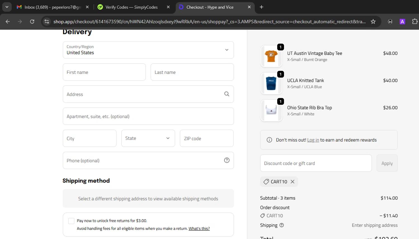
Task: Click the Log in rewards link
Action: (313, 140)
